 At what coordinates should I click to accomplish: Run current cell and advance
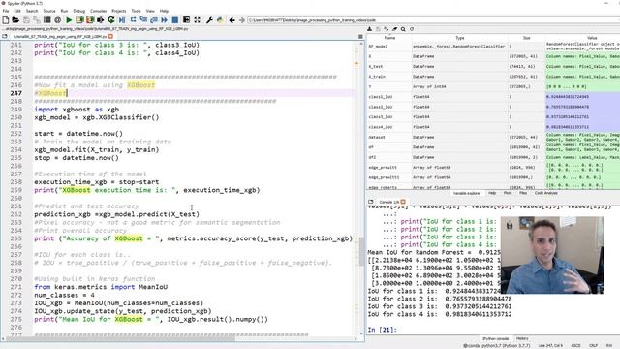click(x=90, y=19)
